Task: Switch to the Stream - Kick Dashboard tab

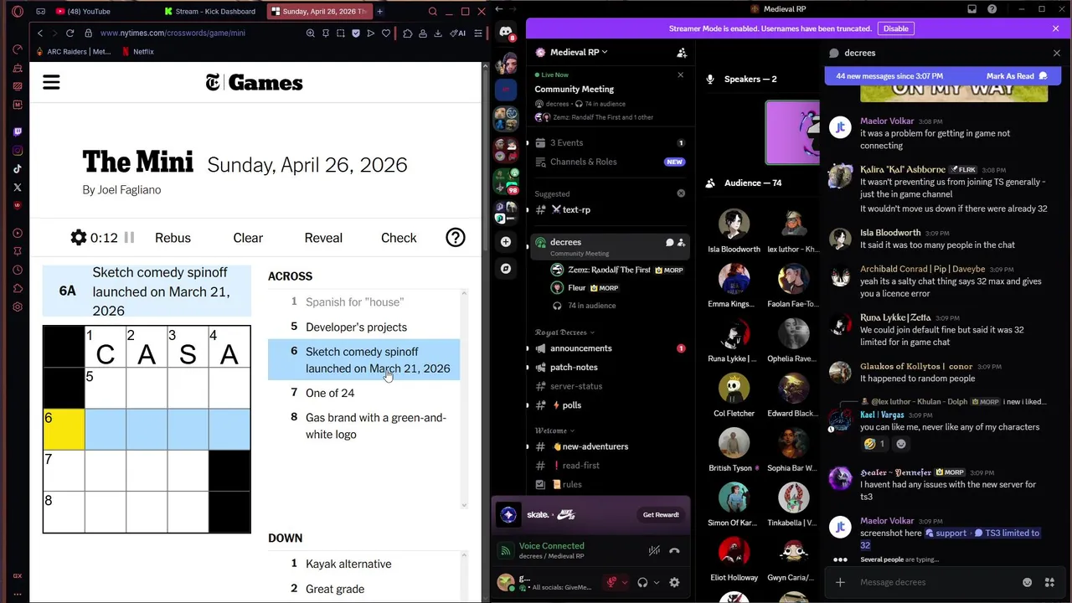Action: click(x=210, y=12)
